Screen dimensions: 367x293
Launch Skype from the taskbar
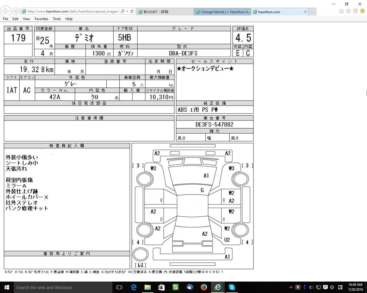232,287
